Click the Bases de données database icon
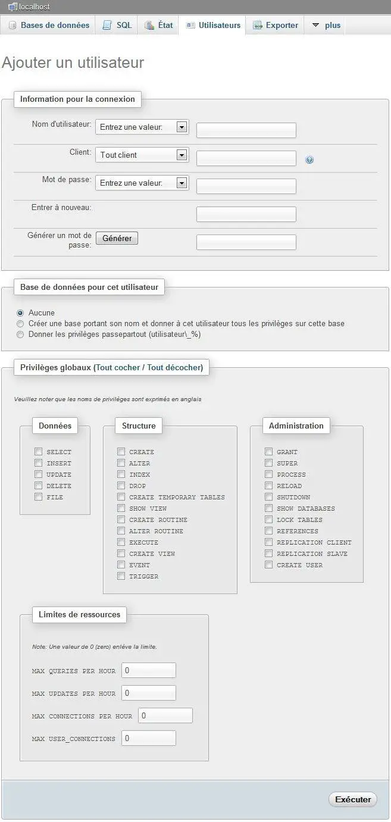This screenshot has width=391, height=822. tap(12, 26)
